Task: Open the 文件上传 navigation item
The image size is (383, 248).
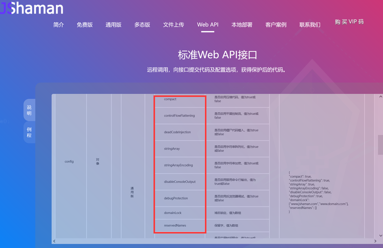Action: 174,25
